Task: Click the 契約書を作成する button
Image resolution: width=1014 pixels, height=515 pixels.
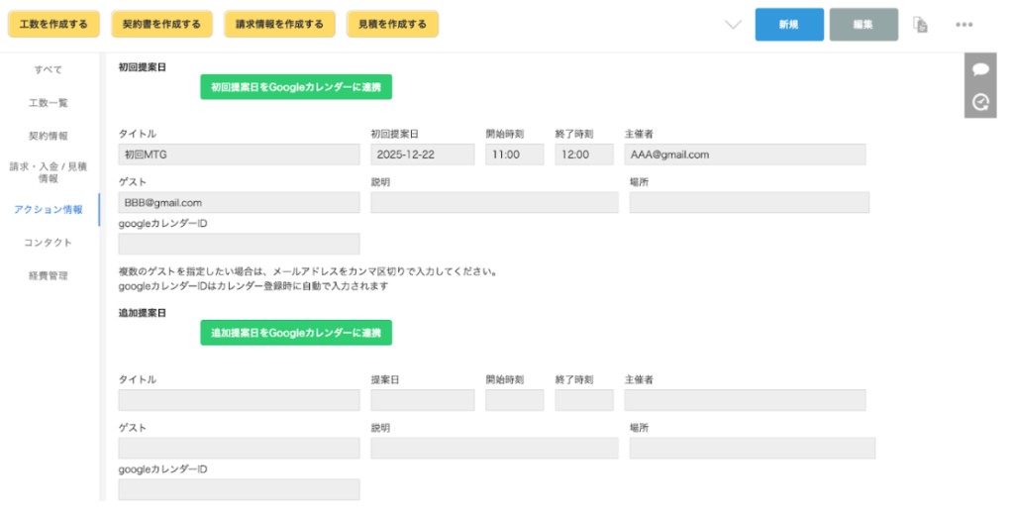Action: tap(161, 24)
